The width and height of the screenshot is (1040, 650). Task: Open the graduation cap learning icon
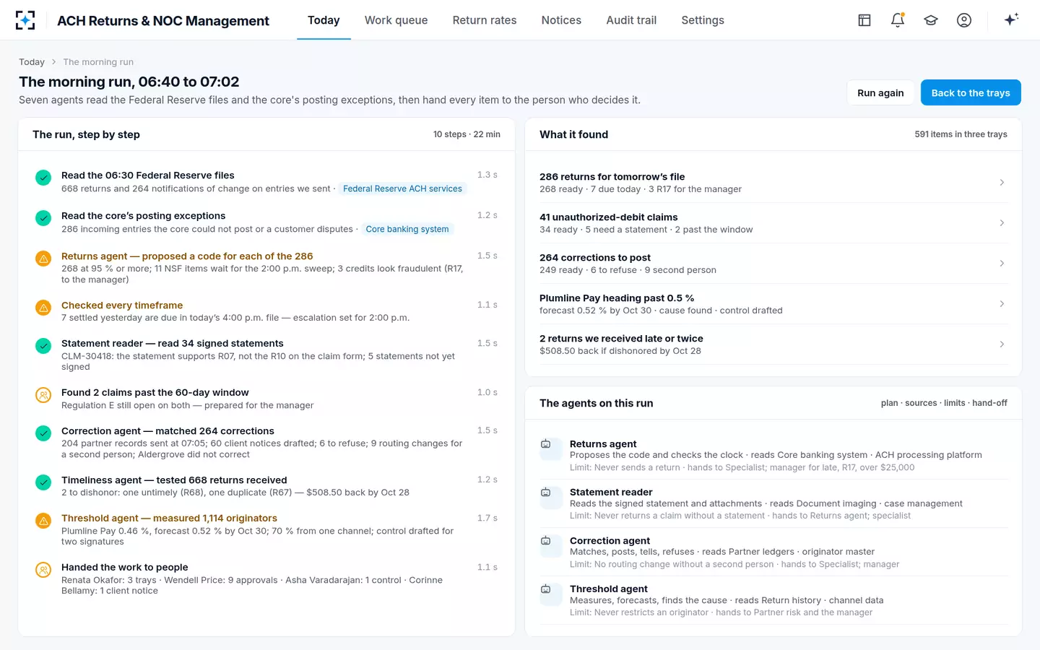click(x=931, y=20)
